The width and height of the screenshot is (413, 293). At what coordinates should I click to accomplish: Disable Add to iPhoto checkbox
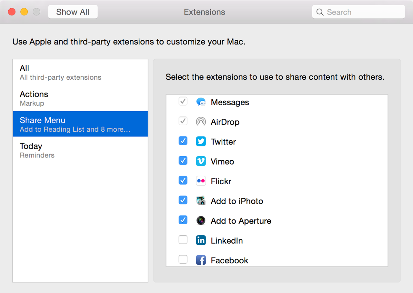tap(183, 200)
